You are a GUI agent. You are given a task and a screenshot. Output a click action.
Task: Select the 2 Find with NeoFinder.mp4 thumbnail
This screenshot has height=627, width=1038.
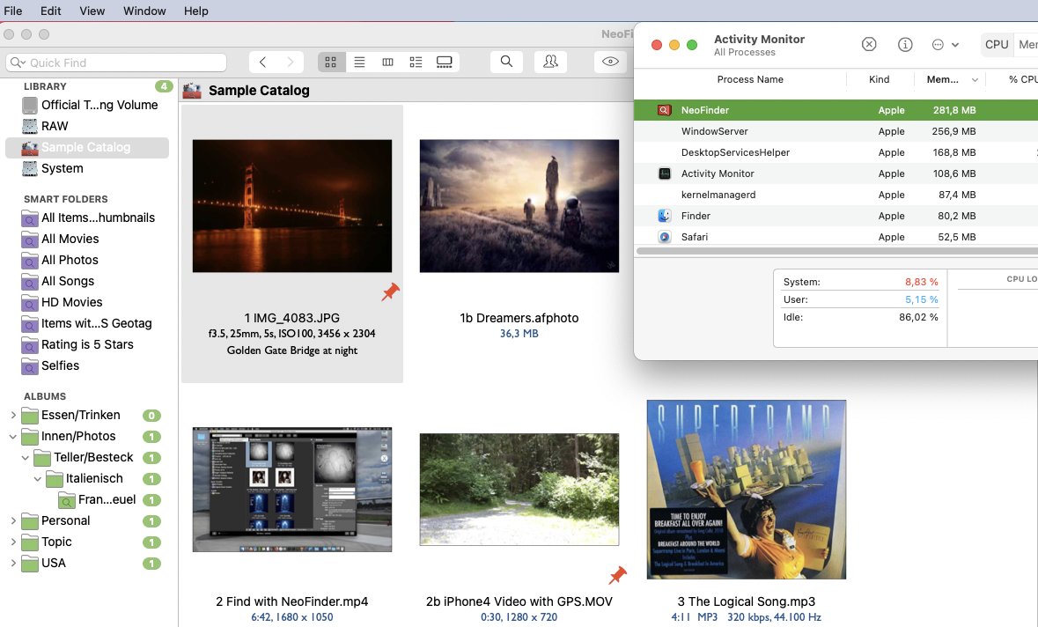(292, 490)
